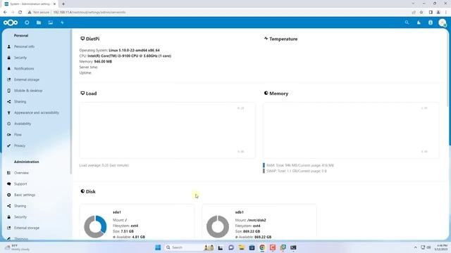Click the share page icon in address bar
The image size is (451, 253).
click(x=414, y=13)
